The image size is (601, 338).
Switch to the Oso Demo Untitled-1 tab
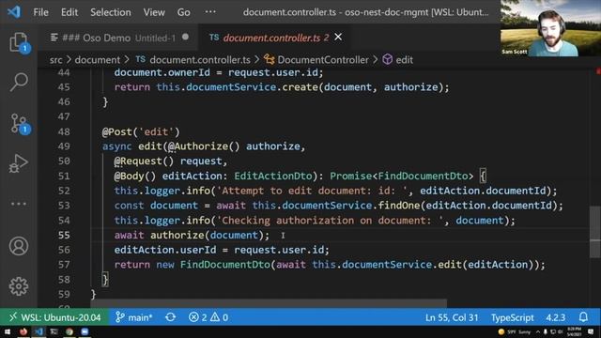point(118,38)
